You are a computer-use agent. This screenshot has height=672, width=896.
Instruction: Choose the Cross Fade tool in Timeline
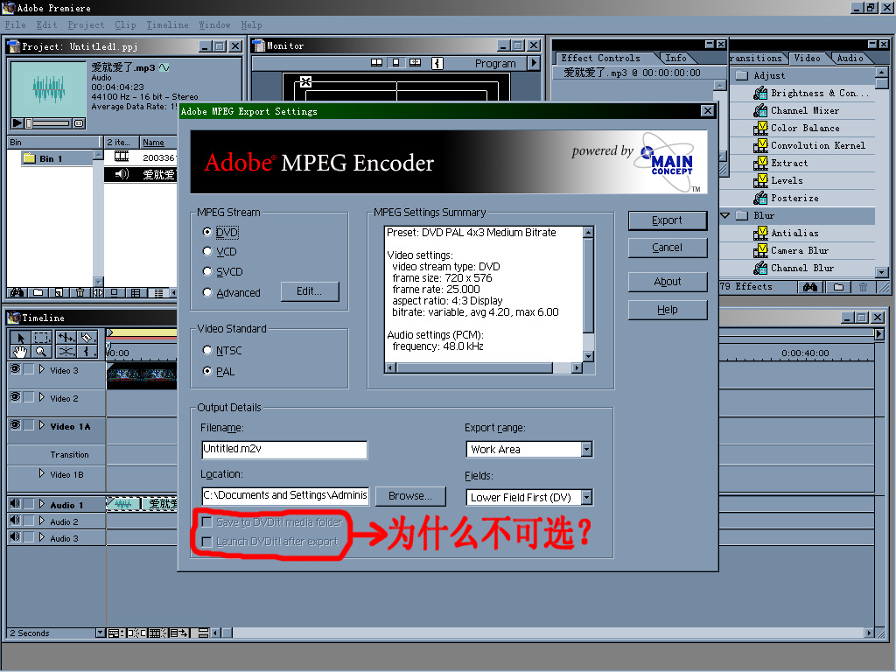tap(65, 352)
